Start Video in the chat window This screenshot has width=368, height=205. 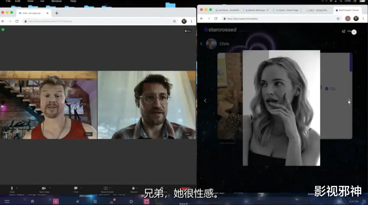pyautogui.click(x=44, y=190)
